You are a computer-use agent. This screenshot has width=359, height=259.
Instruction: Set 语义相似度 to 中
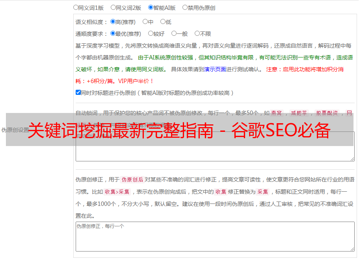click(x=145, y=22)
